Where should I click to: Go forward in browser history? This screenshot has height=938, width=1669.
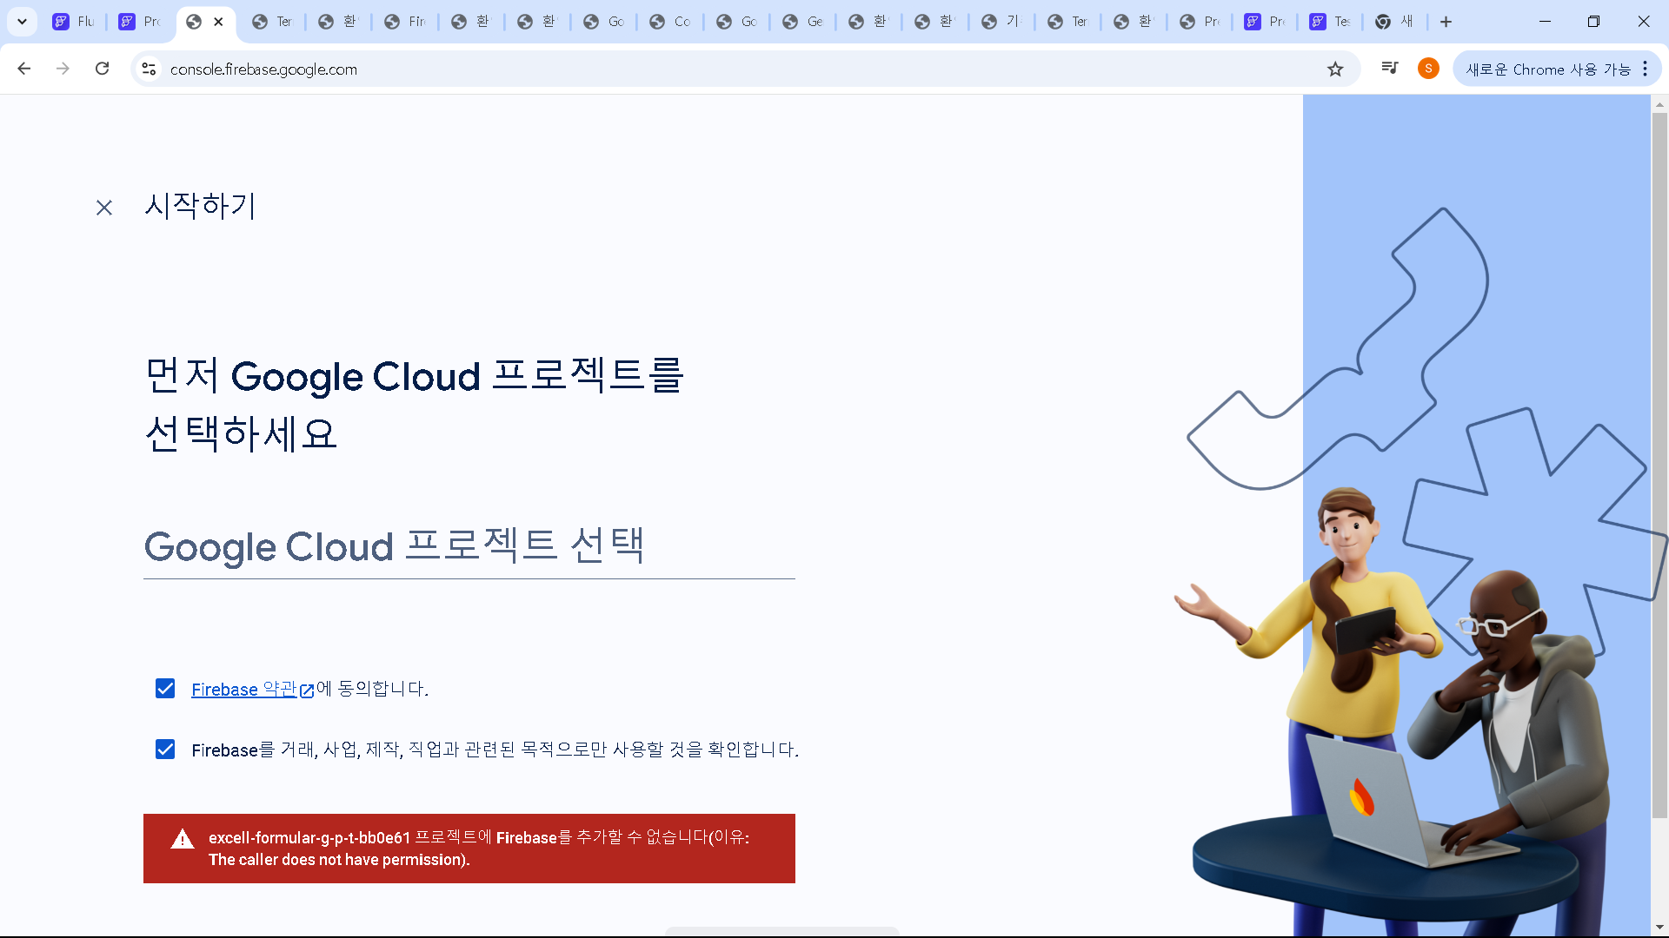[63, 69]
